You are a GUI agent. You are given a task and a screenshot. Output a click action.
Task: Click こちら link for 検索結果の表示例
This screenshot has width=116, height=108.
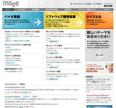(x=21, y=107)
